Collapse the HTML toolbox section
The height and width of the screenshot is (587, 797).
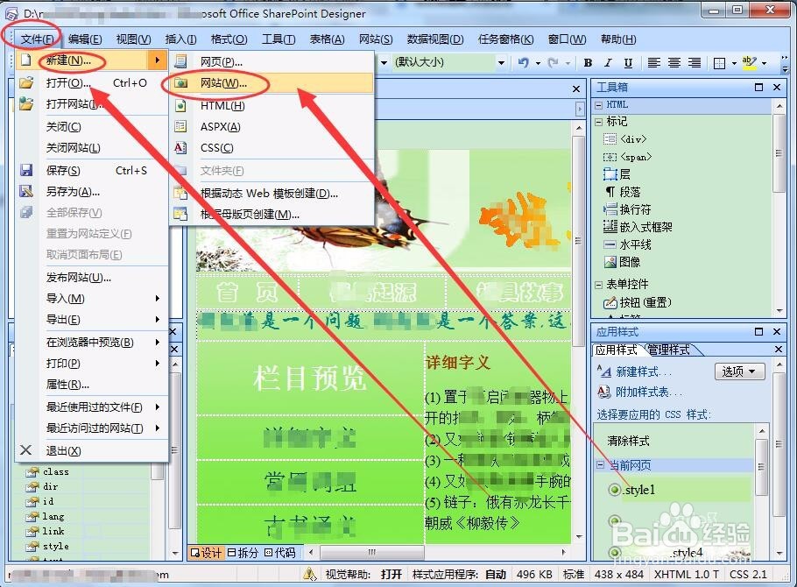pos(599,105)
